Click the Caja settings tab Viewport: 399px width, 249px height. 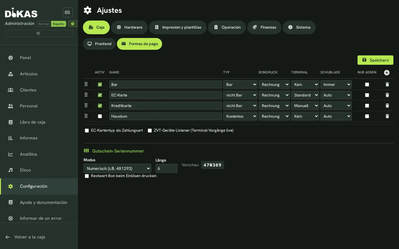pyautogui.click(x=96, y=27)
